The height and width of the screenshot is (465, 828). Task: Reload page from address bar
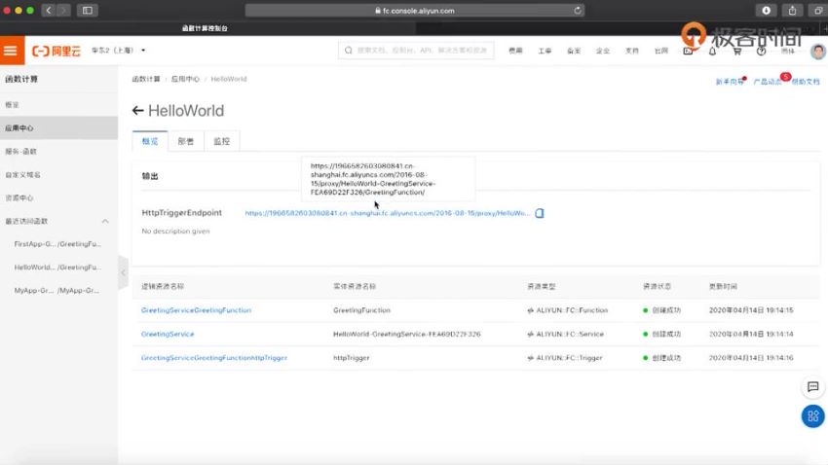pos(578,10)
